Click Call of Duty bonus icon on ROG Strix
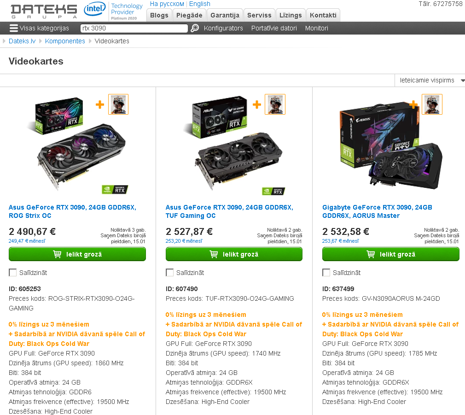 coord(118,104)
